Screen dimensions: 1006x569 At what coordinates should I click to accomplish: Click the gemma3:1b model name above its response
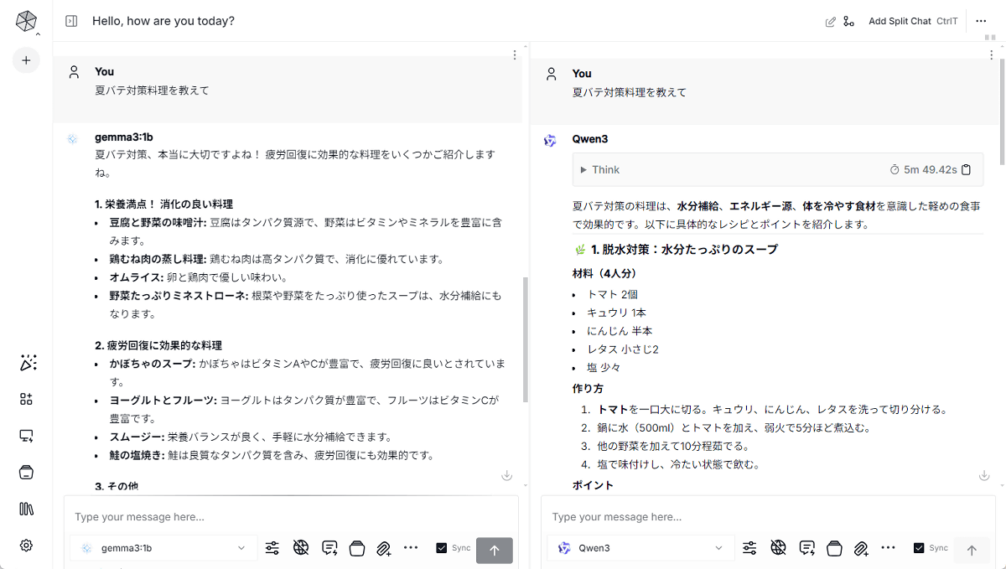click(x=124, y=137)
